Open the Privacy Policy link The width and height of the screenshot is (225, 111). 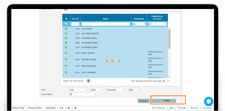pos(35,108)
